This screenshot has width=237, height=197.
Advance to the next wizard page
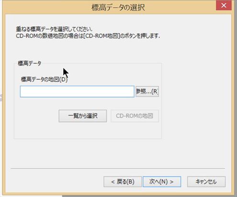[x=162, y=182]
